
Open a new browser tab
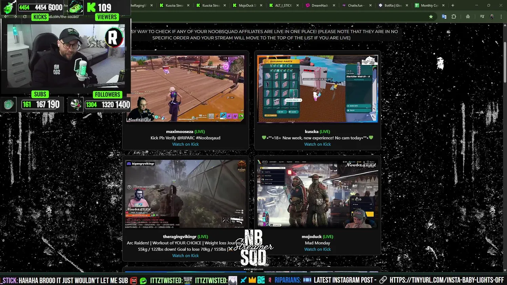coord(454,6)
